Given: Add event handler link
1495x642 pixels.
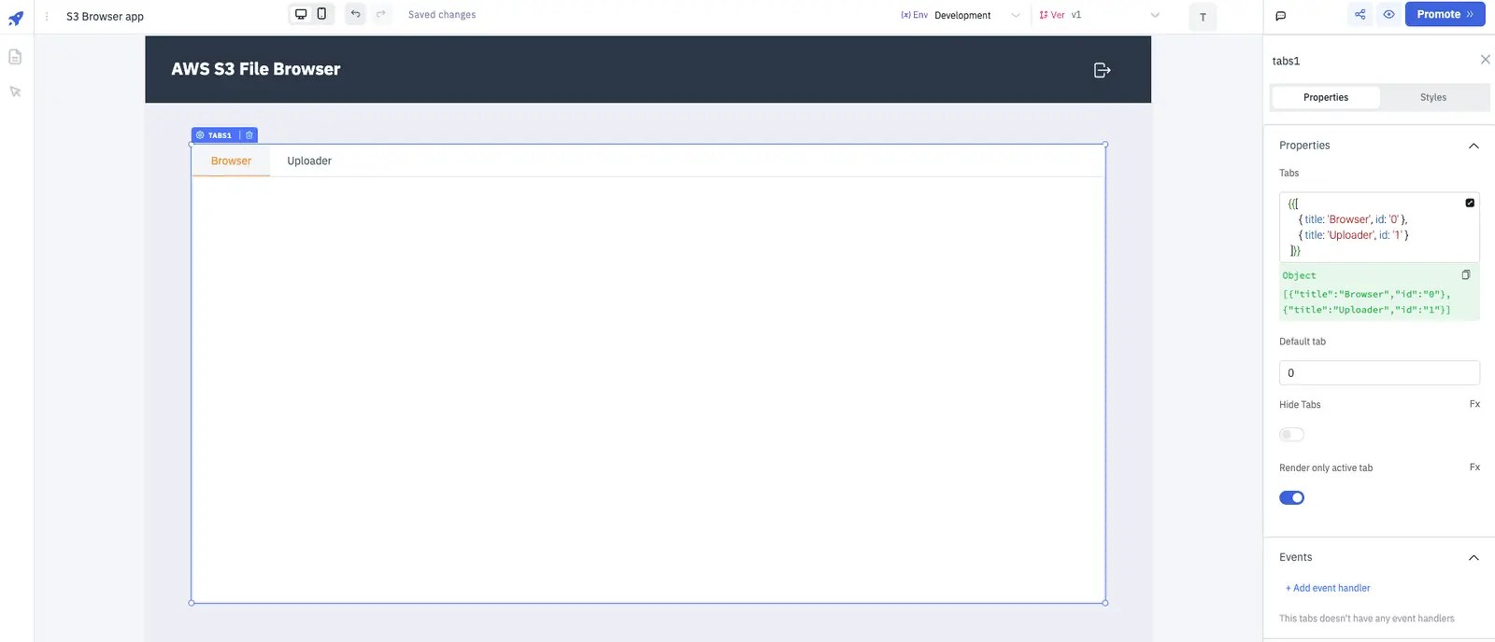Looking at the screenshot, I should coord(1328,588).
